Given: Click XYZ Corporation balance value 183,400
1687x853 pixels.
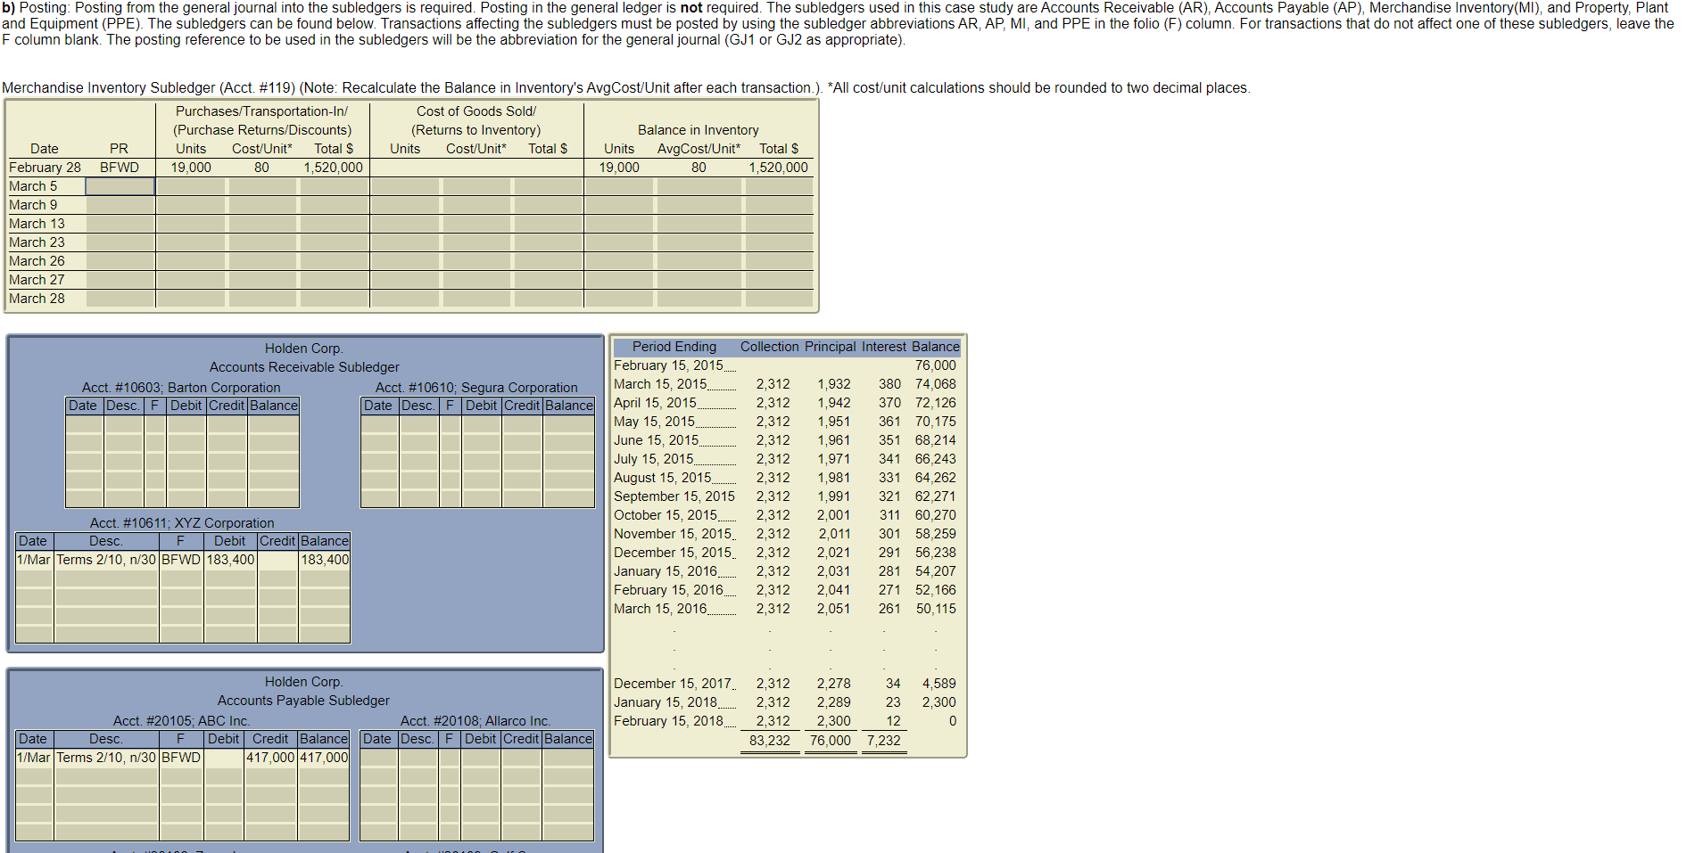Looking at the screenshot, I should (x=325, y=560).
